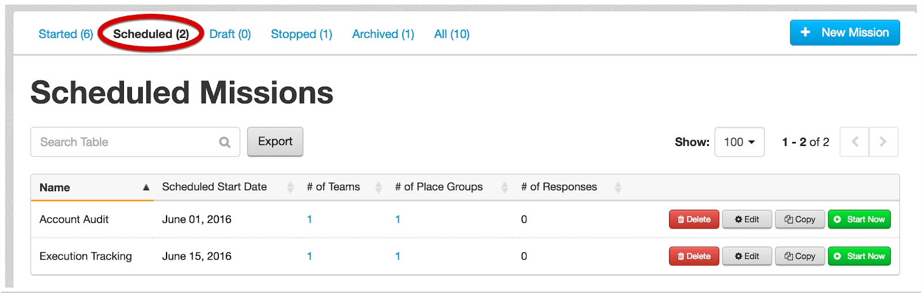
Task: Go to previous page arrow
Action: click(855, 142)
